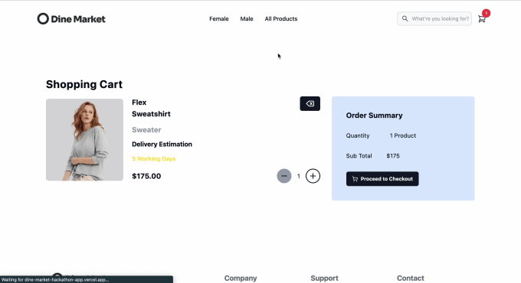Increase quantity with the plus button
The height and width of the screenshot is (283, 521).
point(313,176)
